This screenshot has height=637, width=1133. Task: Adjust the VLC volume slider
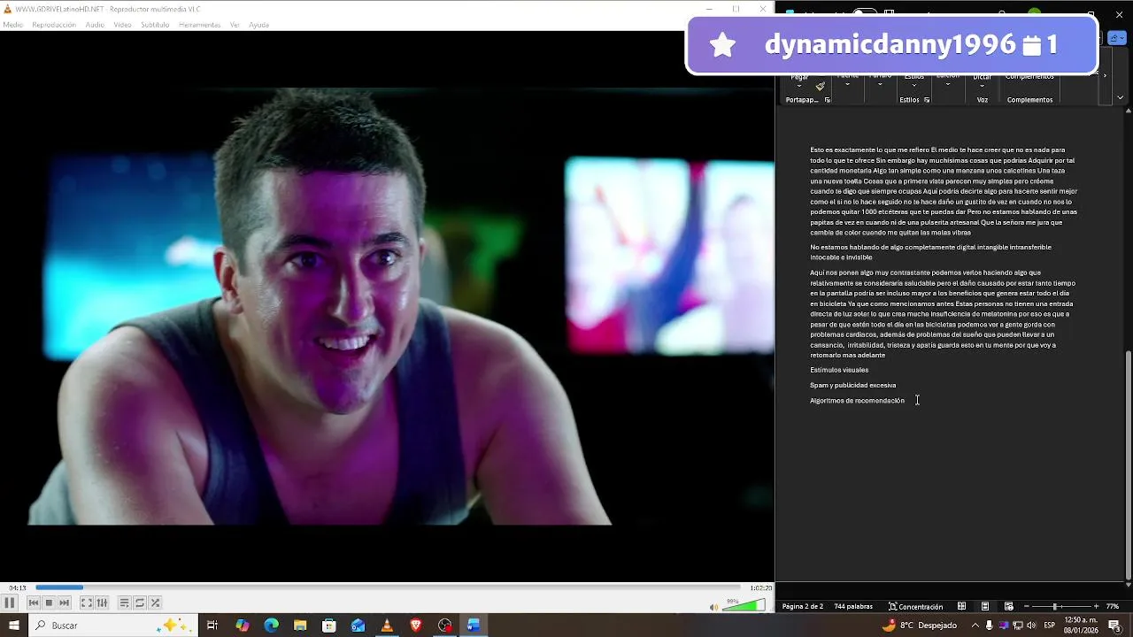[x=744, y=606]
